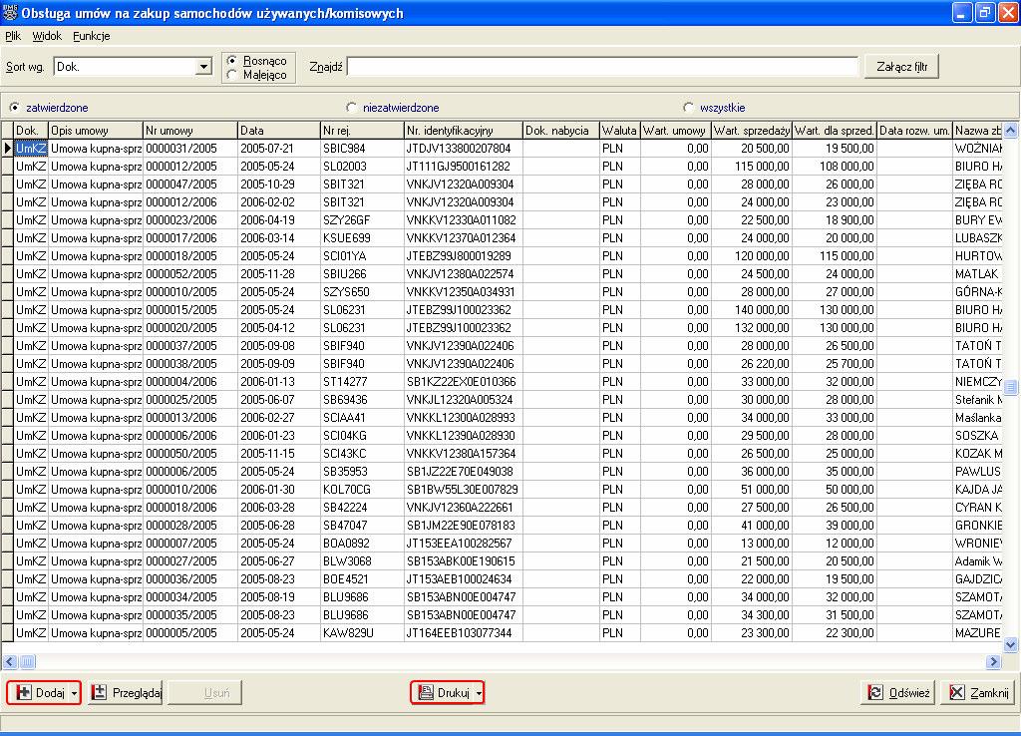The width and height of the screenshot is (1021, 736).
Task: Click the Wart. dla sprzed. column header
Action: pyautogui.click(x=835, y=131)
